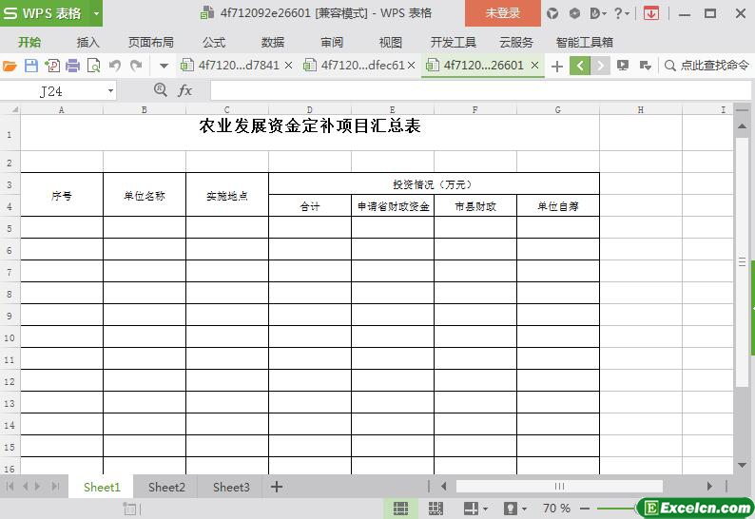Add a new document tab with plus

point(557,66)
